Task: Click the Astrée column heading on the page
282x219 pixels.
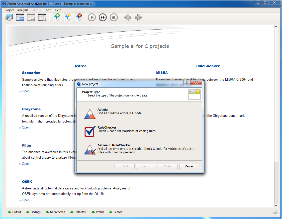Action: pyautogui.click(x=80, y=66)
